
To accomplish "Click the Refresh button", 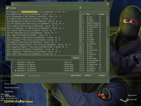I will coord(90,75).
